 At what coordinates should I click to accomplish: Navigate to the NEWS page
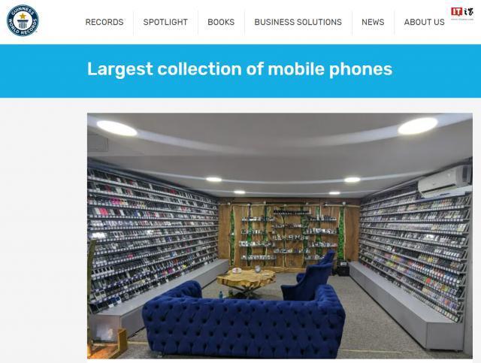(x=373, y=22)
